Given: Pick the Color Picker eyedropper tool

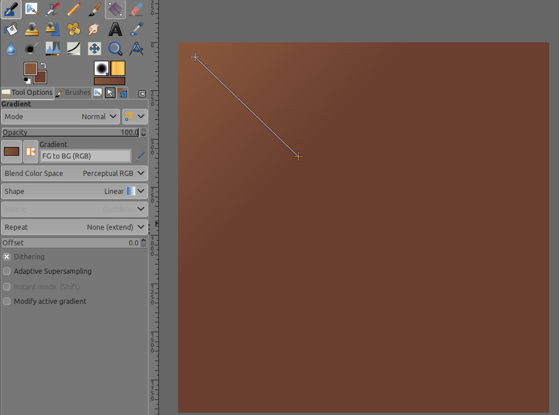Looking at the screenshot, I should click(136, 29).
